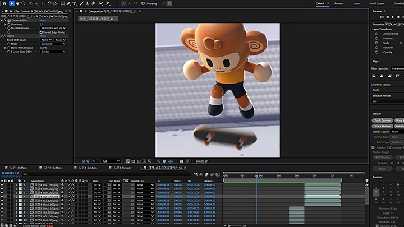Screen dimensions: 404x227
Task: Click Reset for Gaussian Blur effect
Action: point(43,20)
